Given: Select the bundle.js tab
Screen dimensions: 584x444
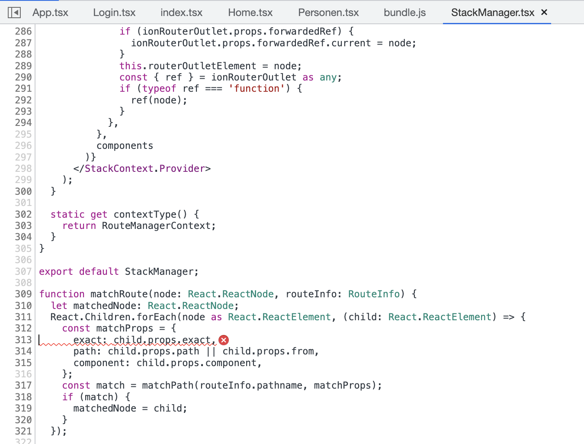Looking at the screenshot, I should 404,13.
